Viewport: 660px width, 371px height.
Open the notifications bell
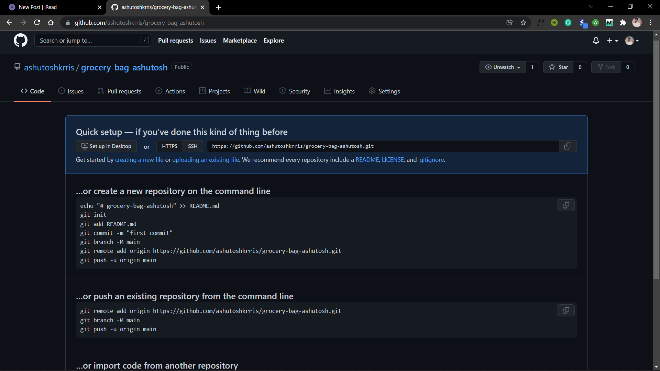[x=596, y=41]
